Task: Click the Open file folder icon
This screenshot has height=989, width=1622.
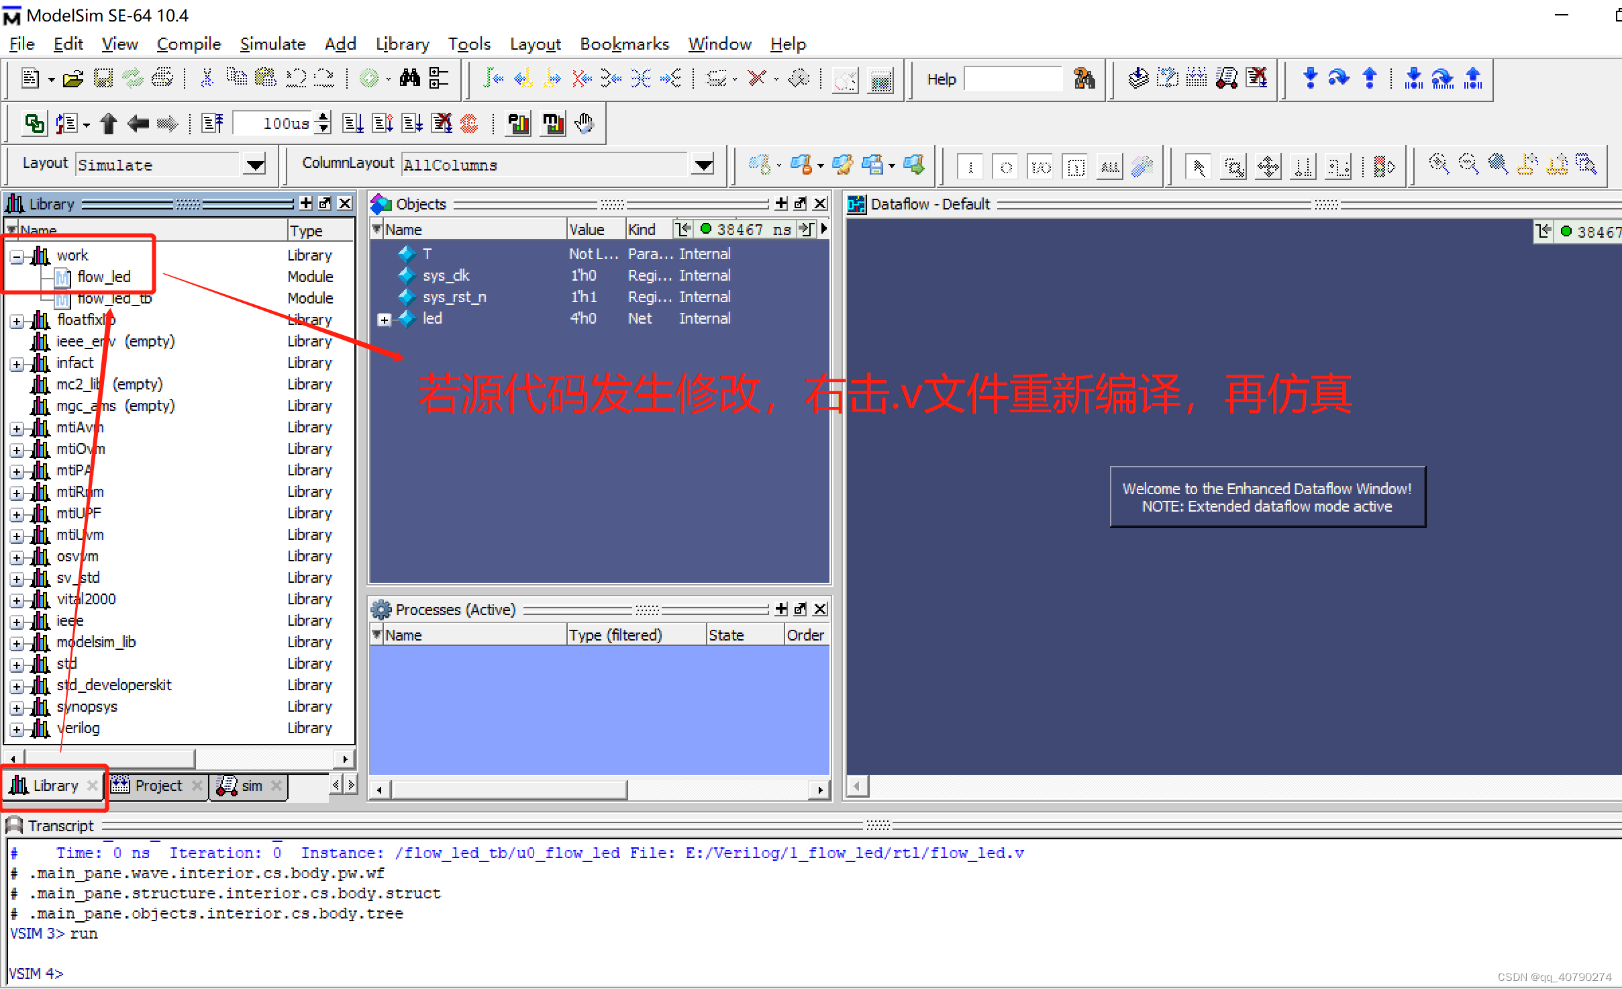Action: tap(72, 79)
